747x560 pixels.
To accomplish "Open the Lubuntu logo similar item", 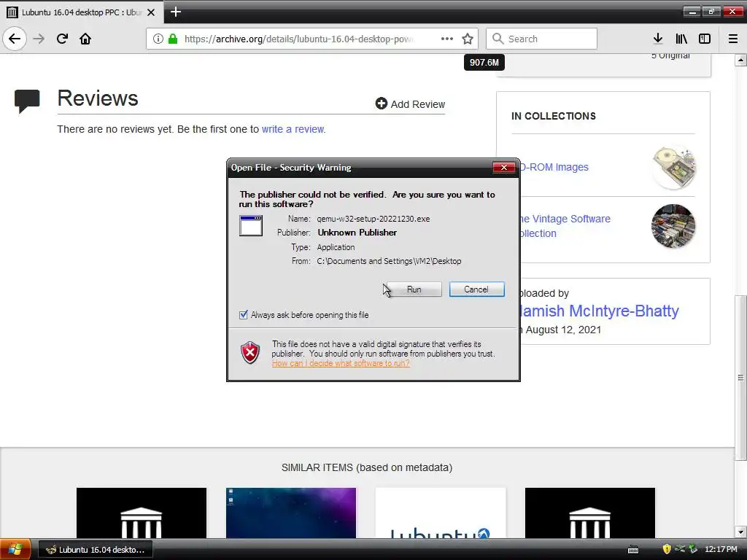I will click(x=441, y=513).
